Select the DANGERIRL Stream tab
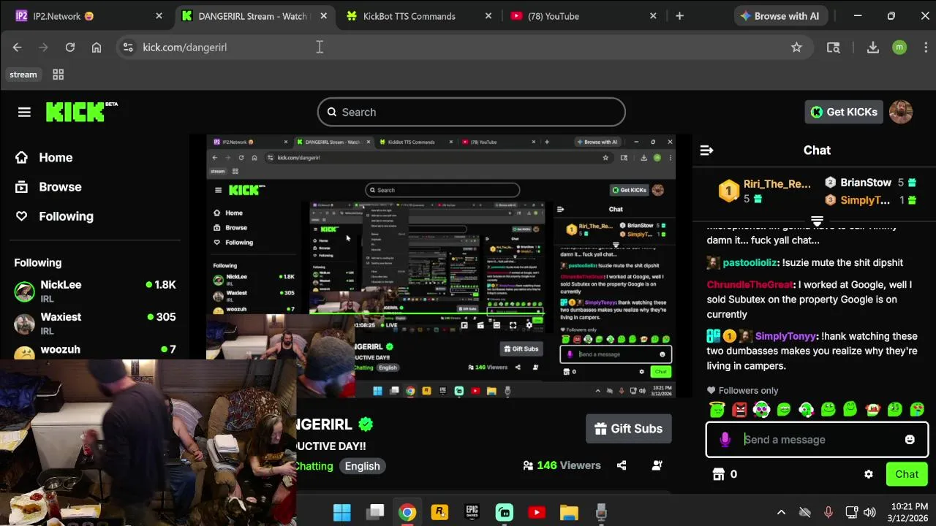The width and height of the screenshot is (936, 526). click(x=253, y=16)
